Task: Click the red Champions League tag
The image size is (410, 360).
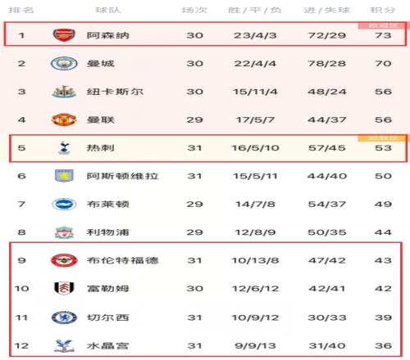Action: click(382, 25)
